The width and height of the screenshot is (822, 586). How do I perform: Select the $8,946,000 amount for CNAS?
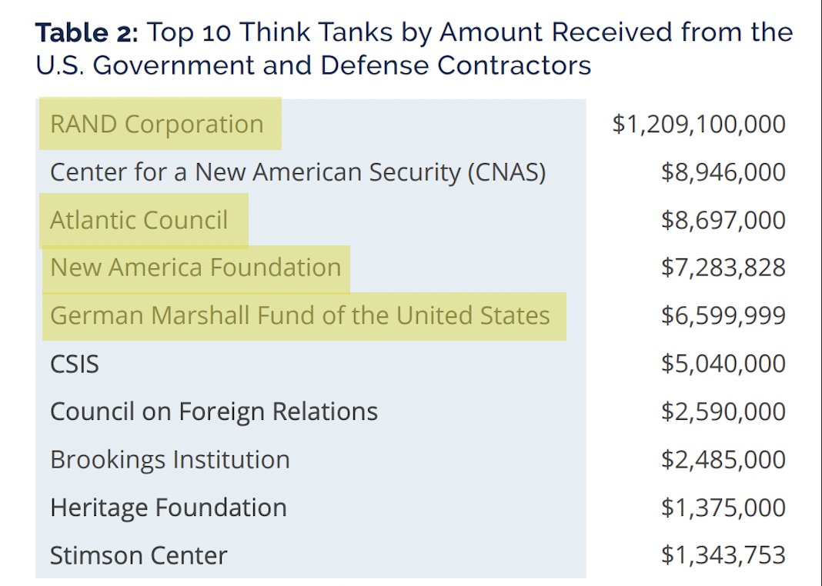(x=723, y=172)
